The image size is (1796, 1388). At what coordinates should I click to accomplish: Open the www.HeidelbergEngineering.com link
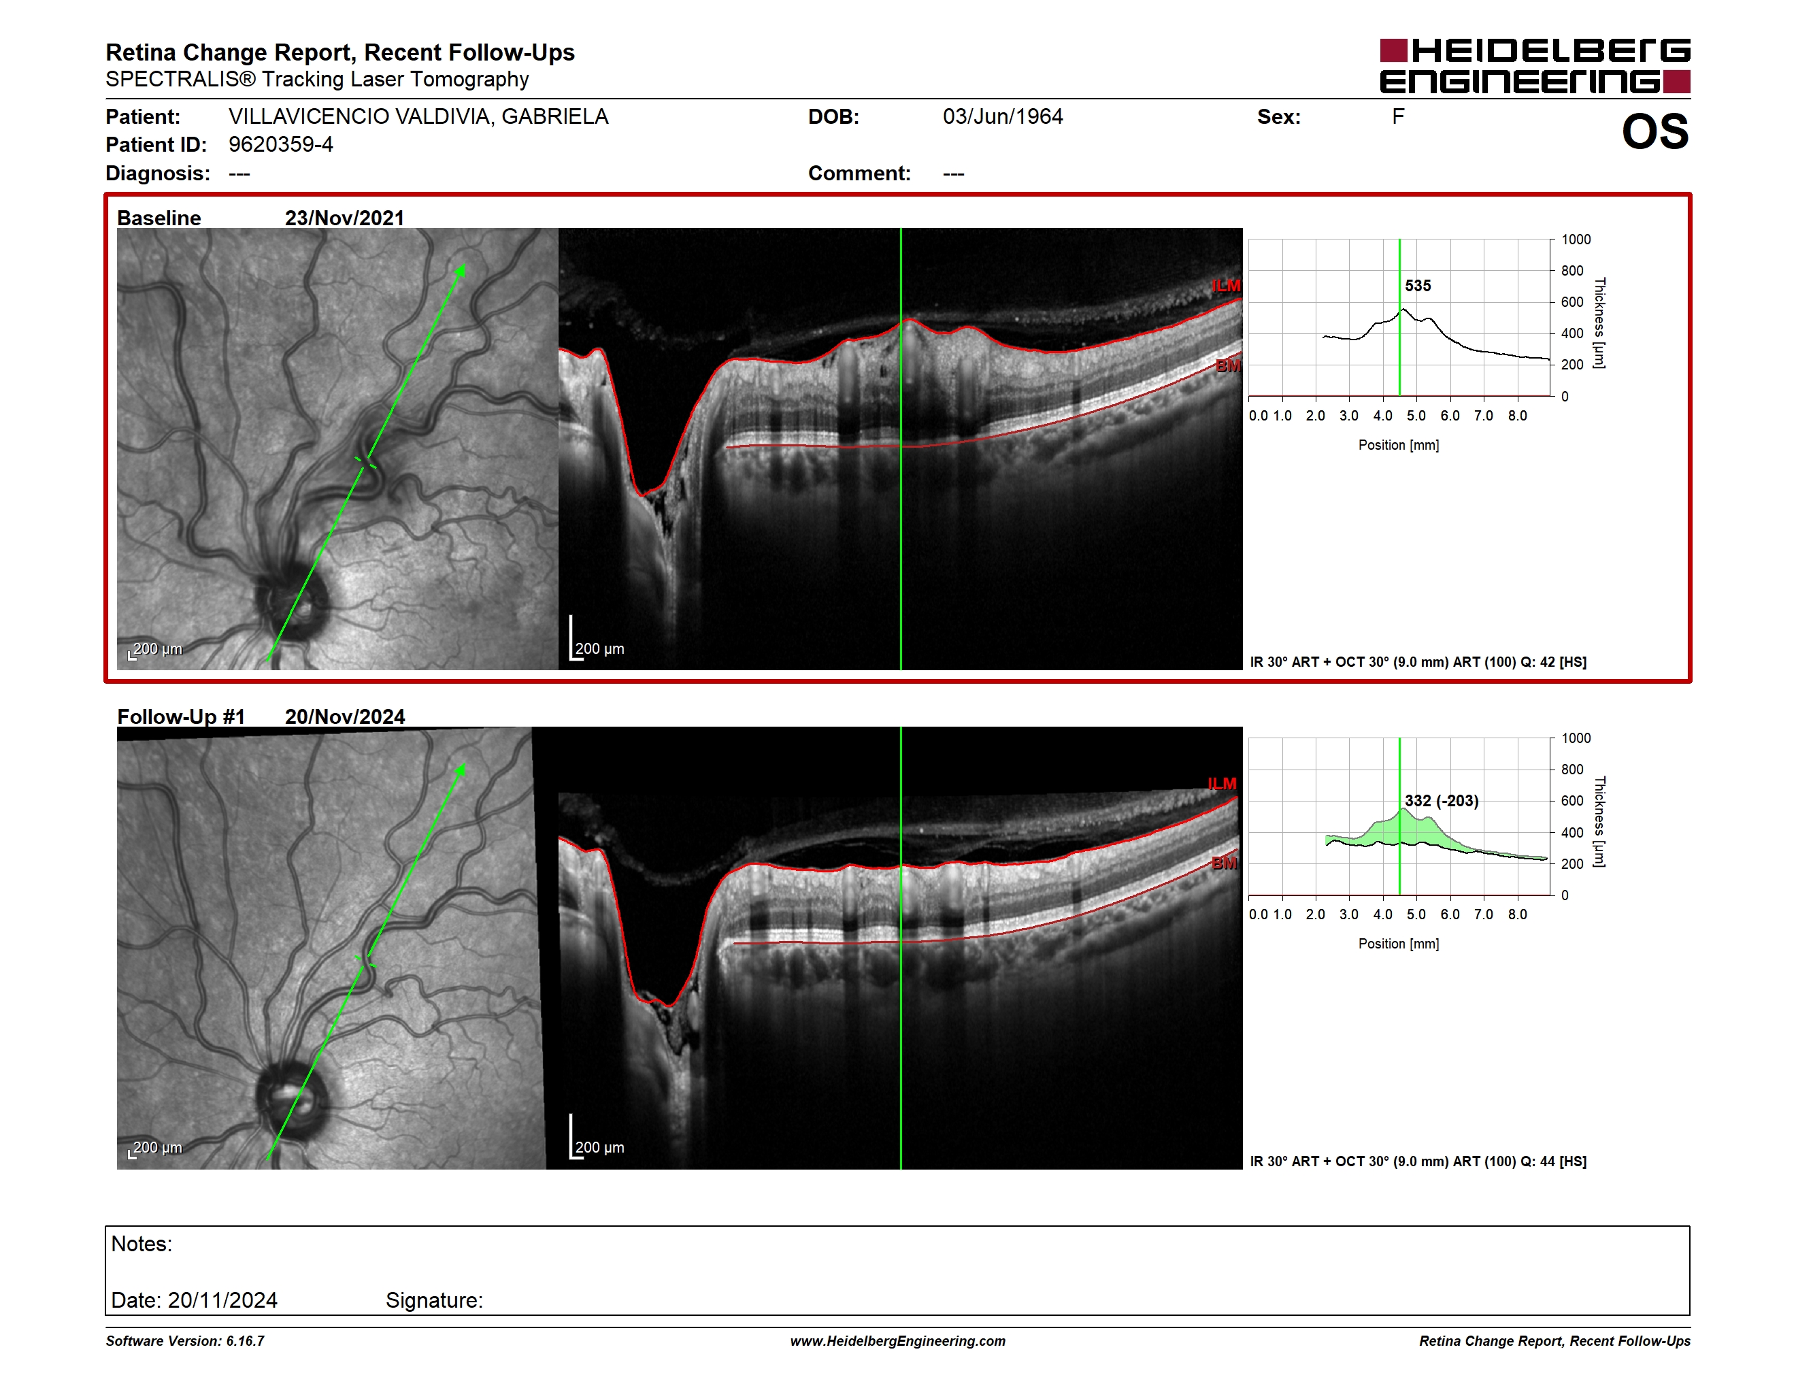pos(898,1341)
